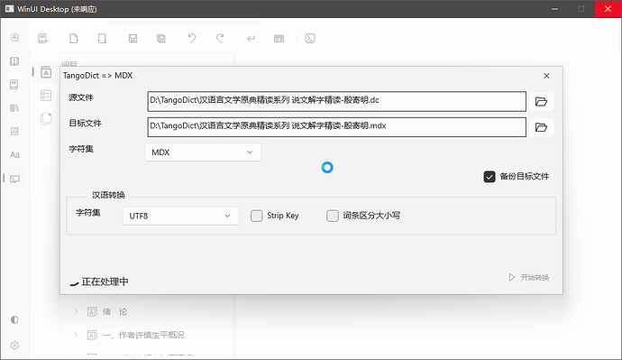Click the layout panel toolbar icon
Screen dimensions: 622x360
pos(279,39)
